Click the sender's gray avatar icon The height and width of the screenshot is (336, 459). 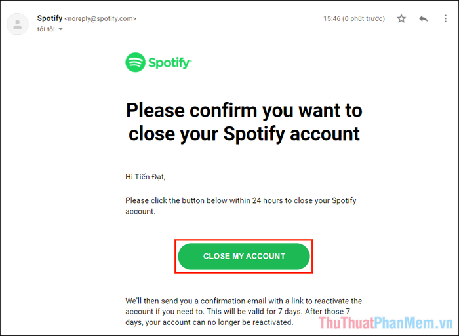coord(18,24)
